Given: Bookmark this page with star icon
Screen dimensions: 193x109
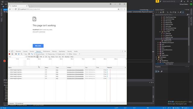Looking at the screenshot, I should tap(119, 9).
